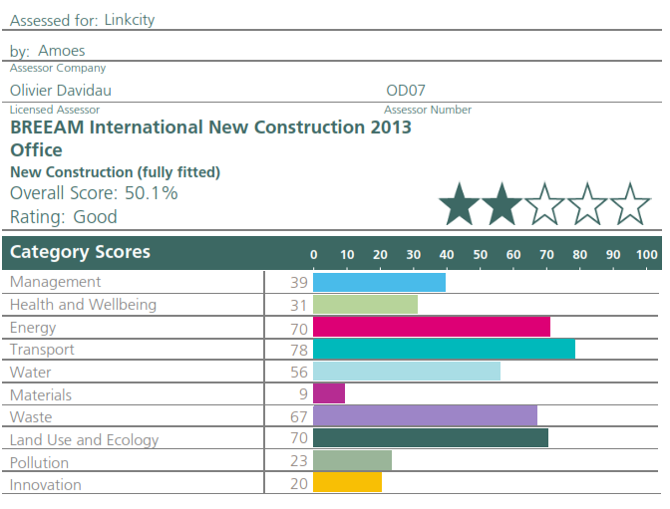
Task: Click the purple Waste score bar
Action: coord(425,416)
